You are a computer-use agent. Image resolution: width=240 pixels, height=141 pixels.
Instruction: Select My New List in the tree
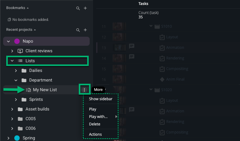(45, 90)
